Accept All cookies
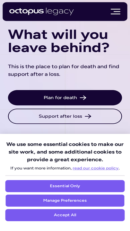 65,215
